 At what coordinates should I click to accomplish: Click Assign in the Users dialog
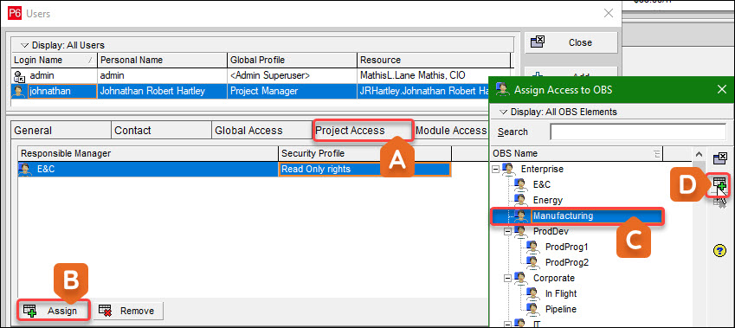[53, 311]
